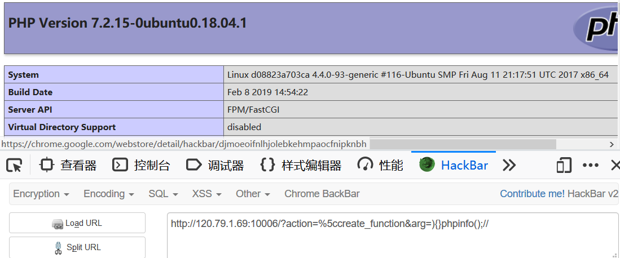Image resolution: width=620 pixels, height=258 pixels.
Task: Switch to the Console (控制台) tab
Action: click(141, 165)
